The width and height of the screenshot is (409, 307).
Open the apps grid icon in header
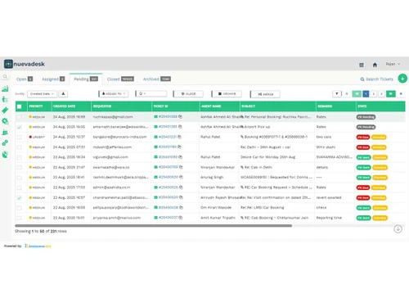click(362, 65)
